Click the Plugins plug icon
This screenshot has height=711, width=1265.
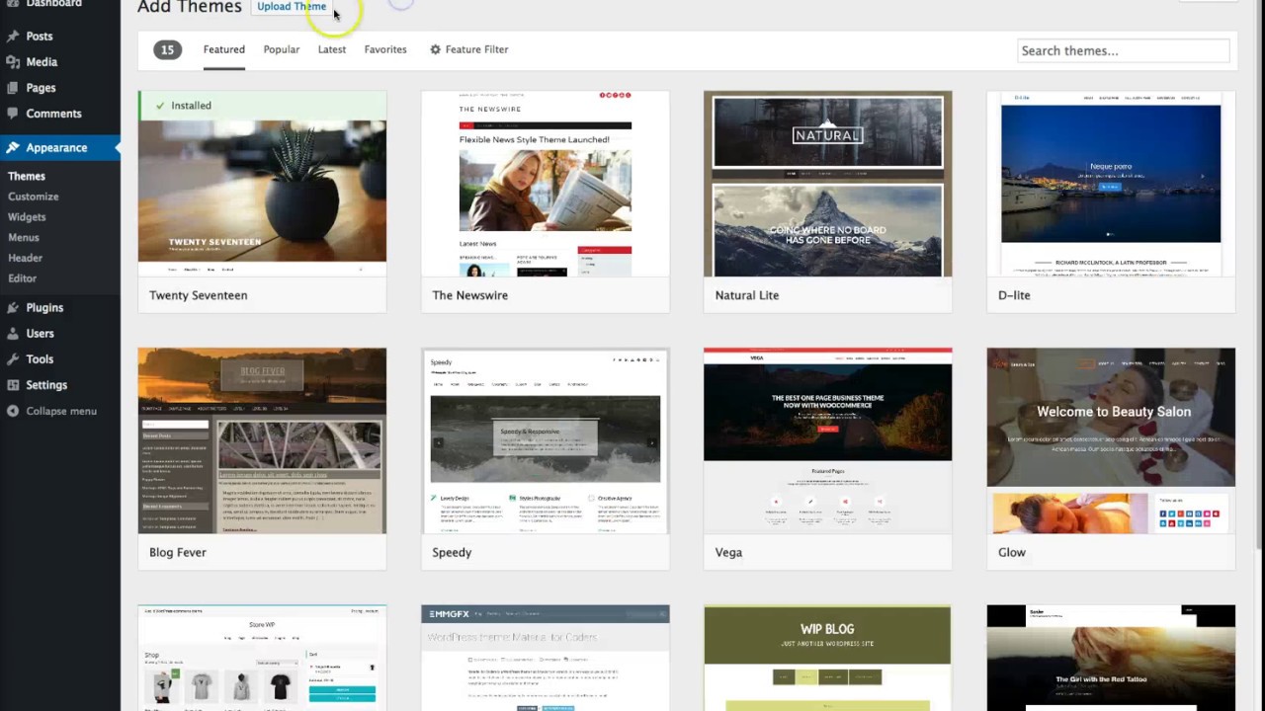tap(12, 307)
